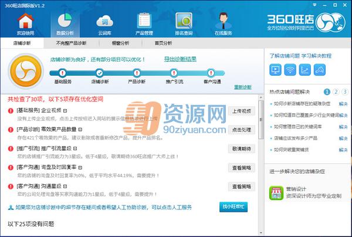Image resolution: width=352 pixels, height=237 pixels.
Task: Click red alert icon beside 零效果产品数量
Action: (11, 130)
